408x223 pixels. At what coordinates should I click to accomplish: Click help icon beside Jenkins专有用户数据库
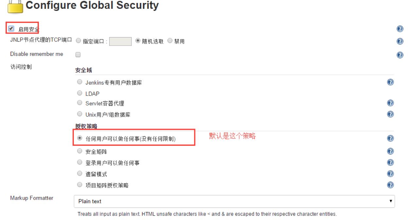390,82
